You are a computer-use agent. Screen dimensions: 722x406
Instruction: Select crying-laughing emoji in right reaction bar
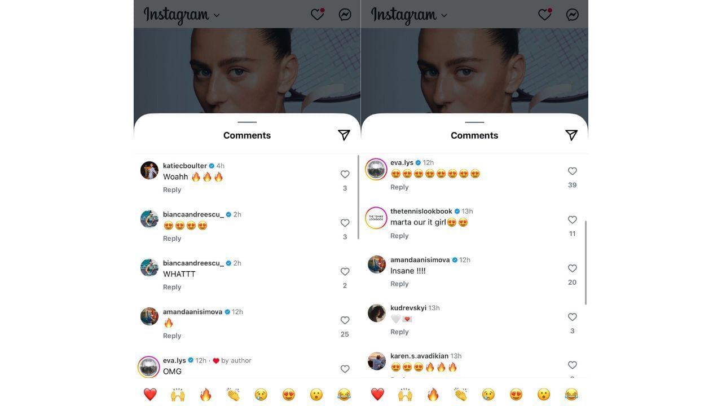(571, 394)
